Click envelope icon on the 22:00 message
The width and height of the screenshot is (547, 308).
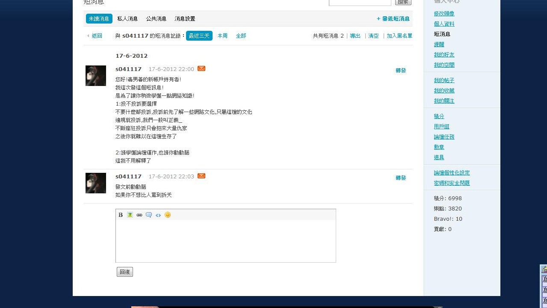(x=201, y=68)
